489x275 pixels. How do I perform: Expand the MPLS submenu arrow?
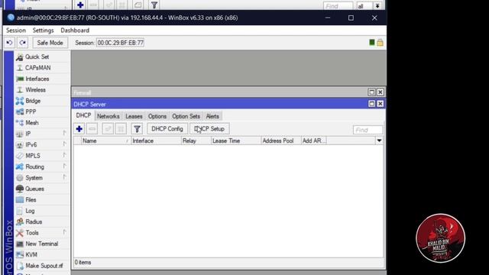point(64,155)
